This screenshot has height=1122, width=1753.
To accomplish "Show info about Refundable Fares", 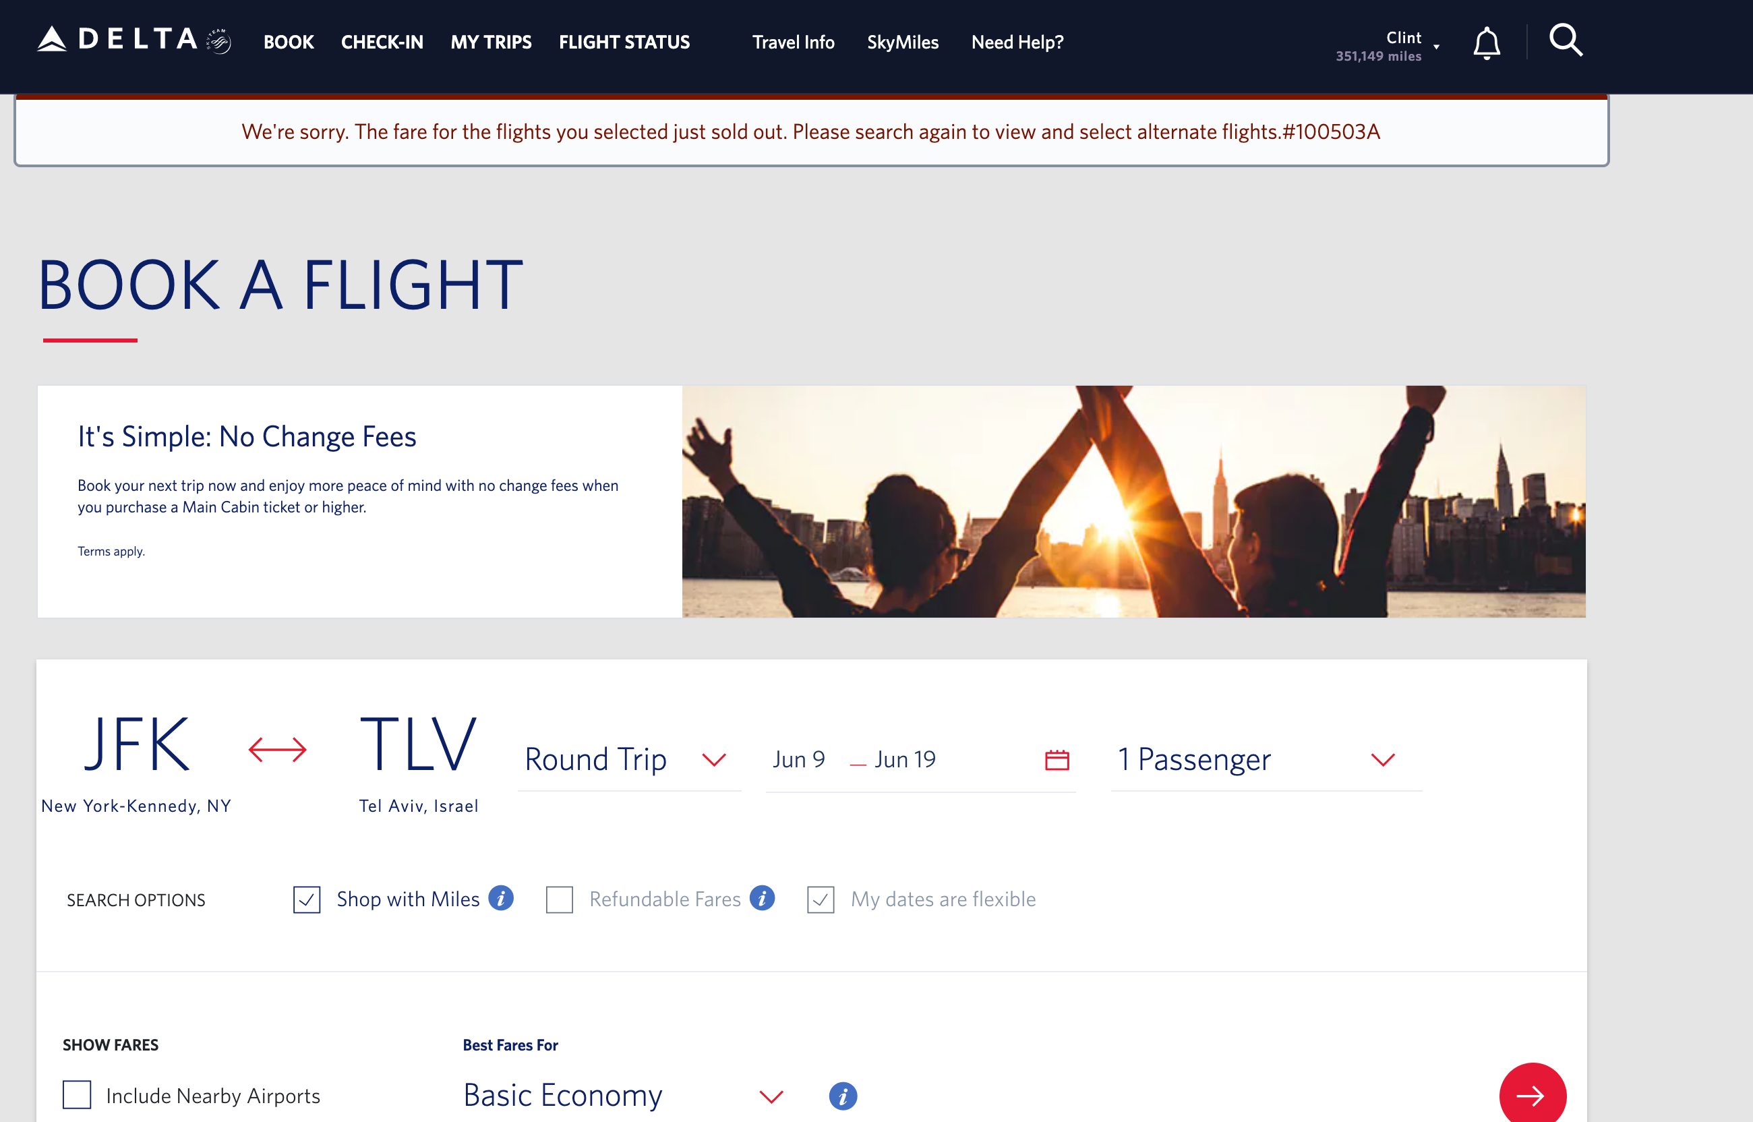I will point(762,898).
